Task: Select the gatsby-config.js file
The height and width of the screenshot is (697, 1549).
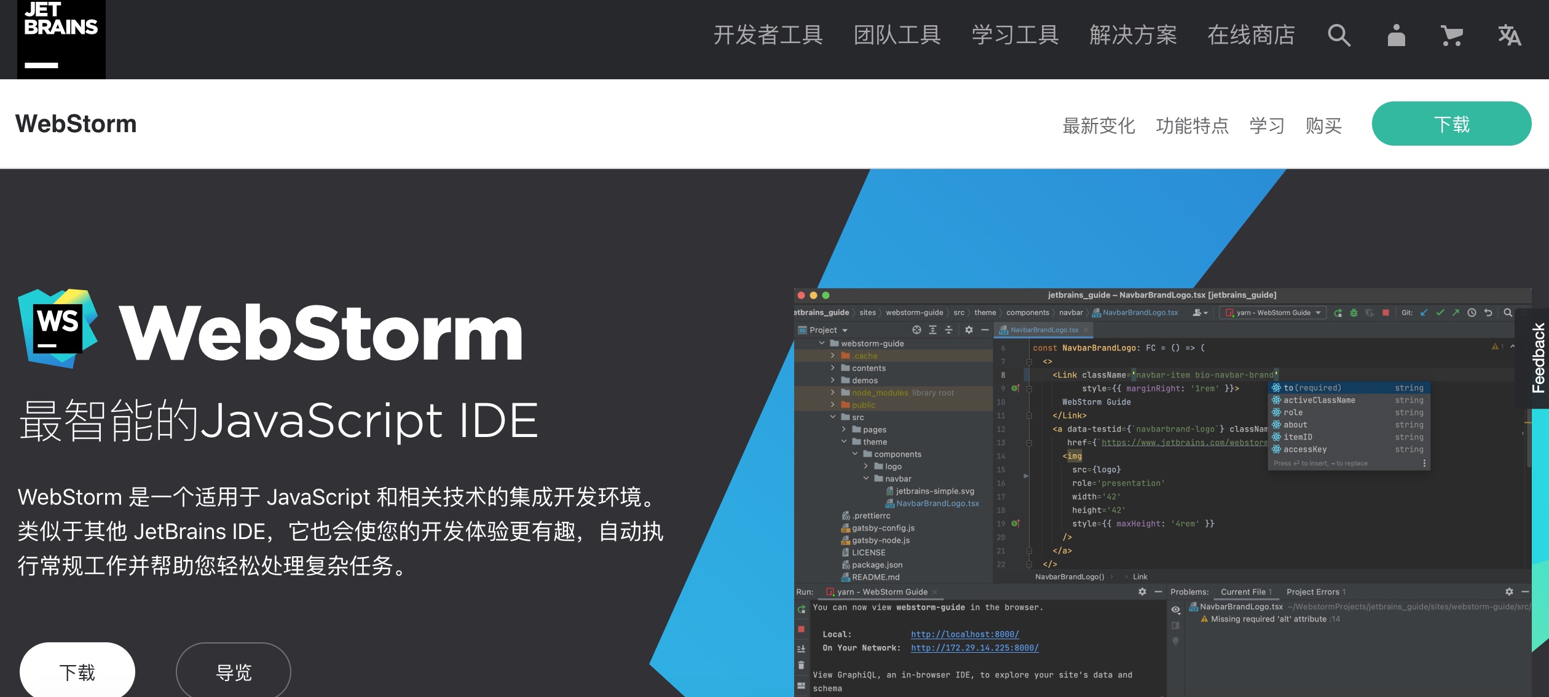Action: pos(878,528)
